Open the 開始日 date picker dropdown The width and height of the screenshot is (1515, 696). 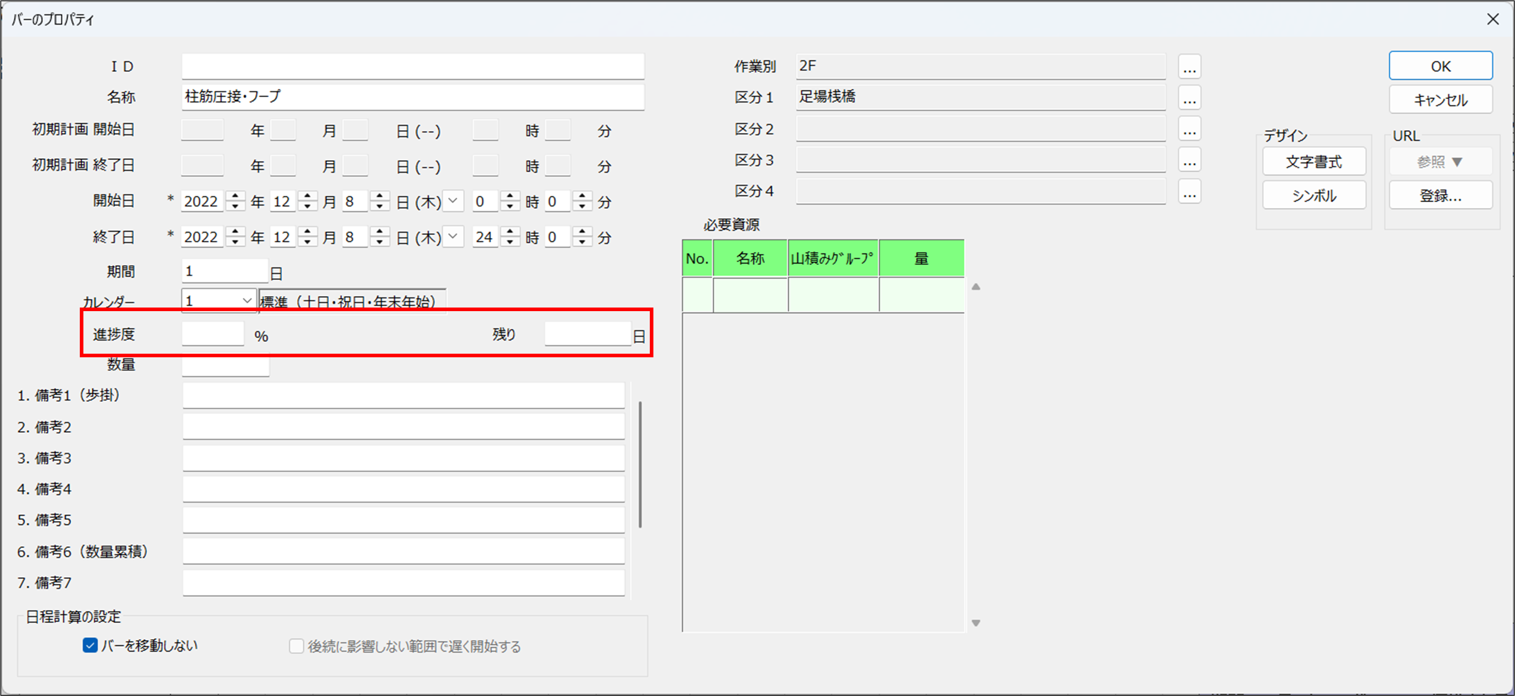point(454,201)
